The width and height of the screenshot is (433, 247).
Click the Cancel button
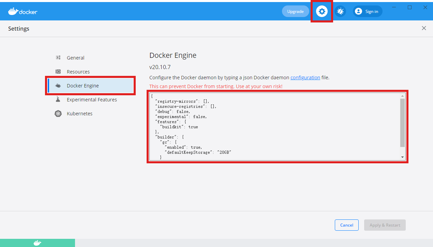(347, 225)
